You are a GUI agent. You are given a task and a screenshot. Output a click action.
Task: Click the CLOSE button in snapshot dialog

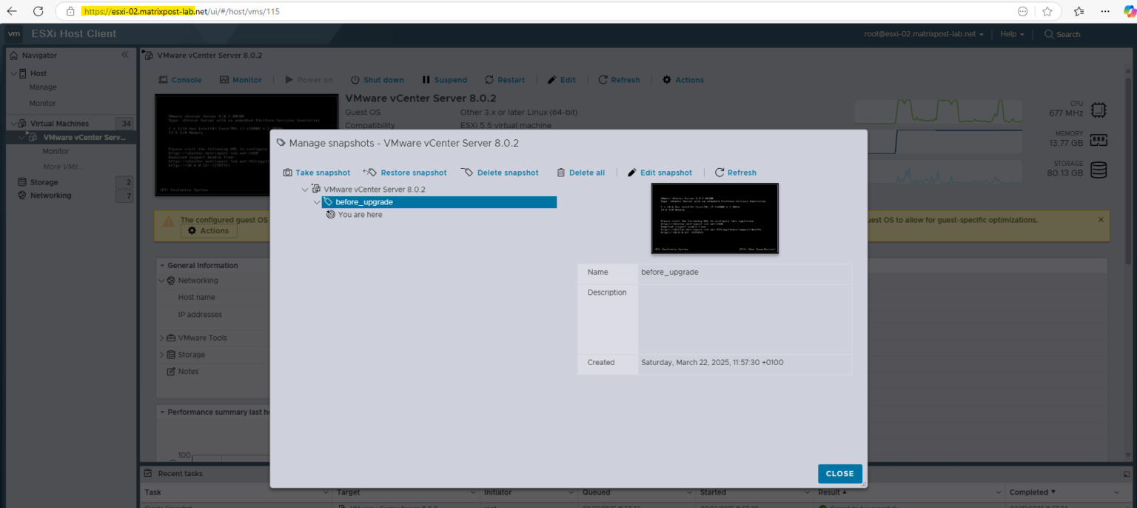[839, 473]
